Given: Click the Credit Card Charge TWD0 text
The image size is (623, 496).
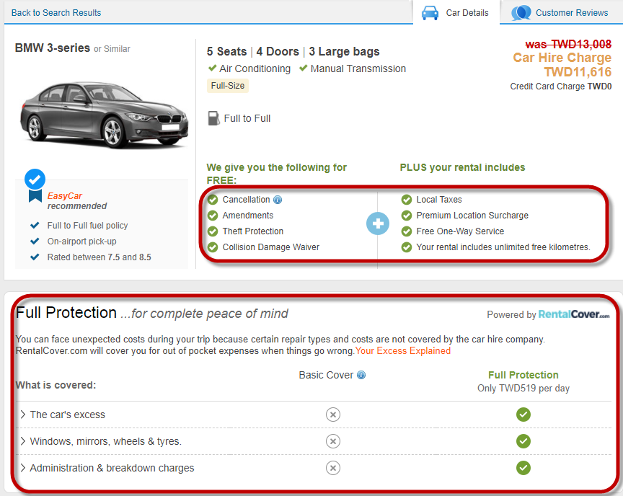Looking at the screenshot, I should point(560,87).
